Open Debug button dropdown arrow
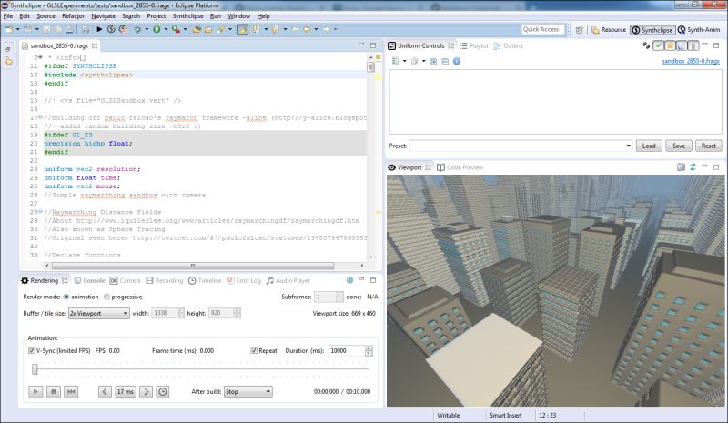This screenshot has height=423, width=728. pyautogui.click(x=147, y=29)
